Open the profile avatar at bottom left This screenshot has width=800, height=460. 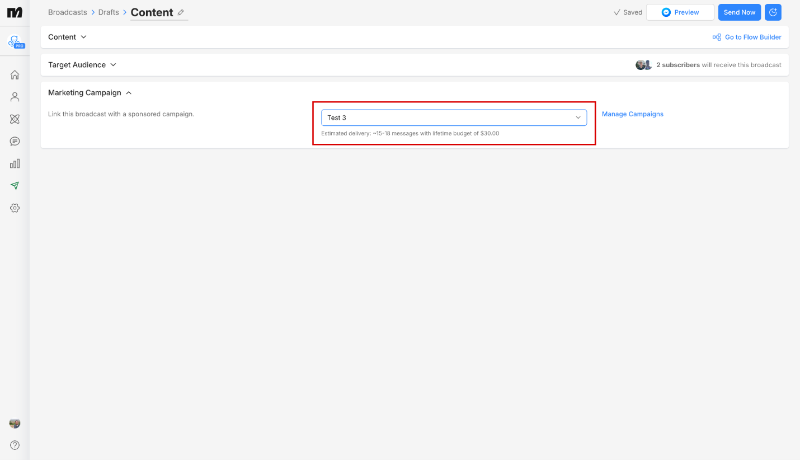15,424
